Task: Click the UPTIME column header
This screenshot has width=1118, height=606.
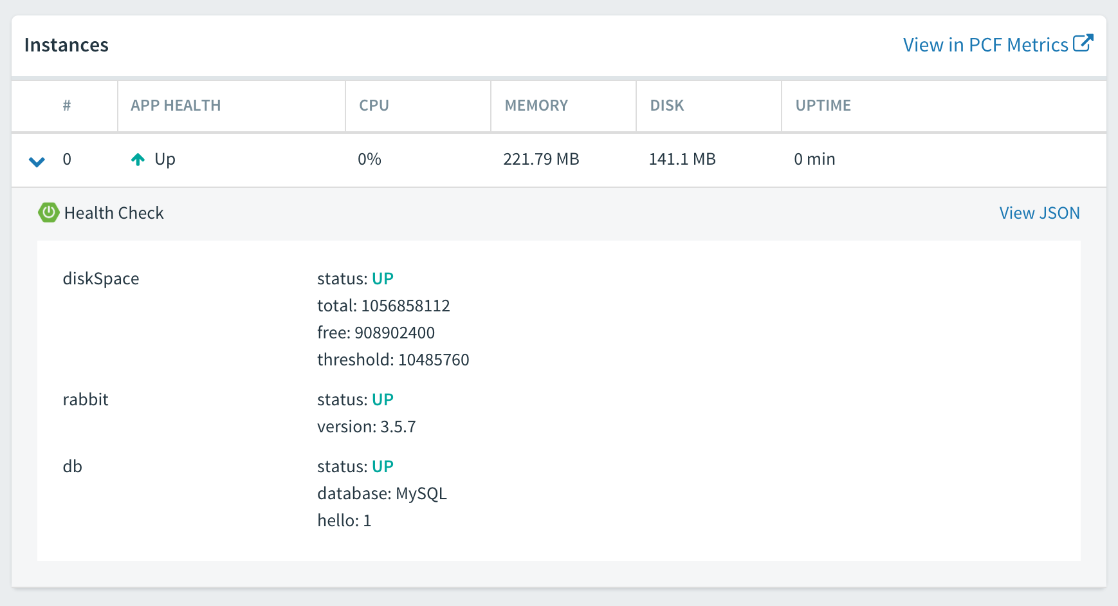Action: [x=823, y=106]
